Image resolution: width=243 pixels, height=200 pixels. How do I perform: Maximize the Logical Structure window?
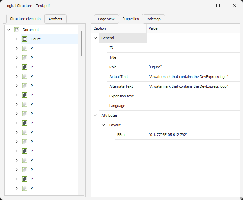pyautogui.click(x=218, y=6)
